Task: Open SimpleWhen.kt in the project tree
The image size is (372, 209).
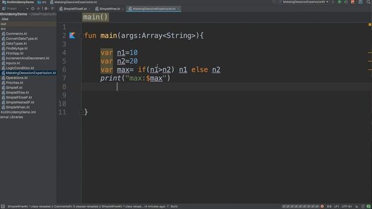Action: point(18,107)
